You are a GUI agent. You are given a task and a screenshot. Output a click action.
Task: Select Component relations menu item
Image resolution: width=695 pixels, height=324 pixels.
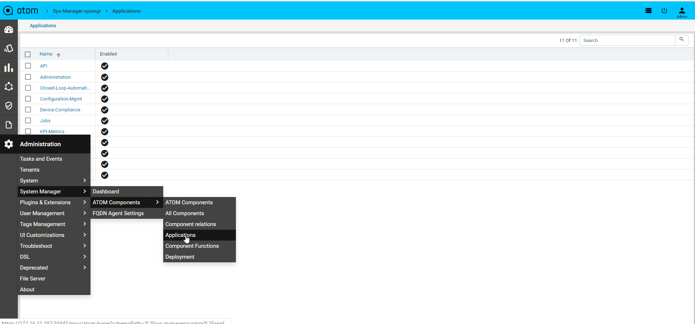[x=199, y=224]
